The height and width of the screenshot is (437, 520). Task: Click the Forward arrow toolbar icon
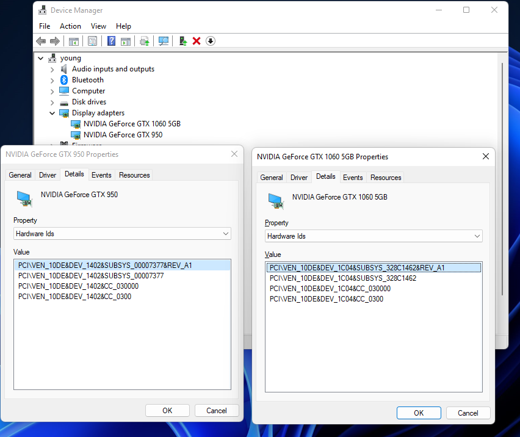pyautogui.click(x=55, y=41)
